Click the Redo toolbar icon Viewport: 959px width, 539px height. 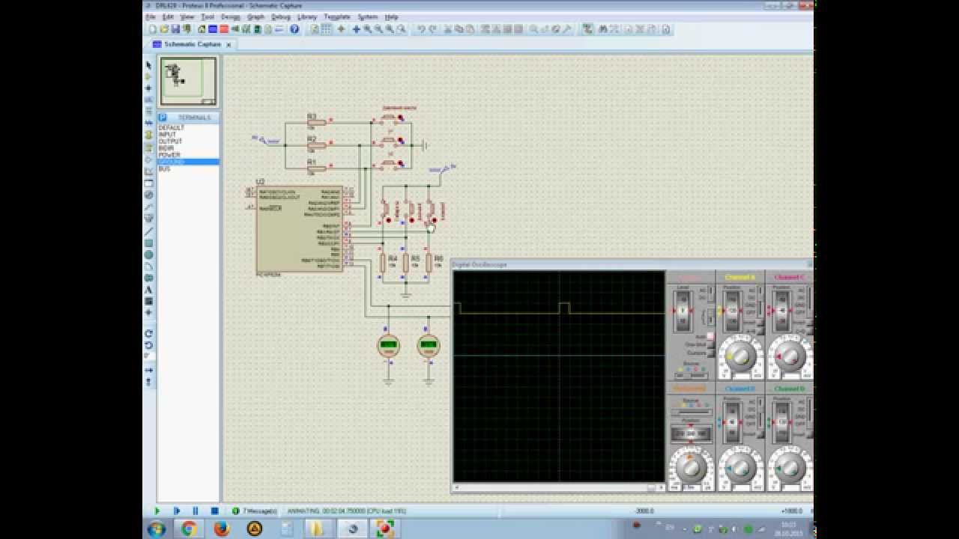pyautogui.click(x=433, y=29)
